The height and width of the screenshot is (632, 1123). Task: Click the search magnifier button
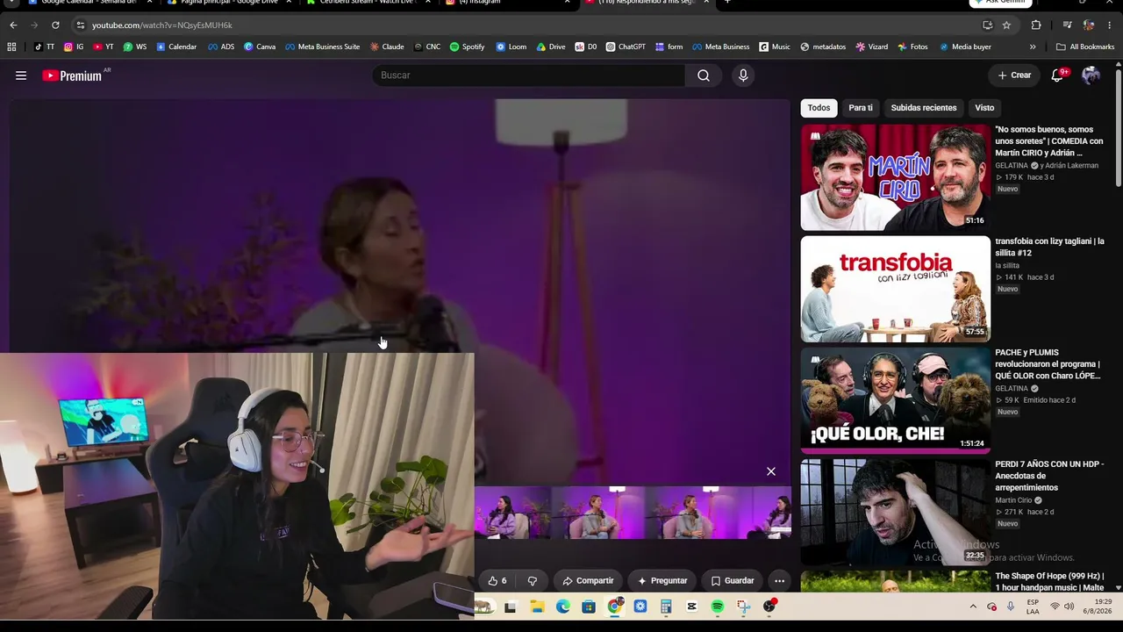tap(704, 75)
